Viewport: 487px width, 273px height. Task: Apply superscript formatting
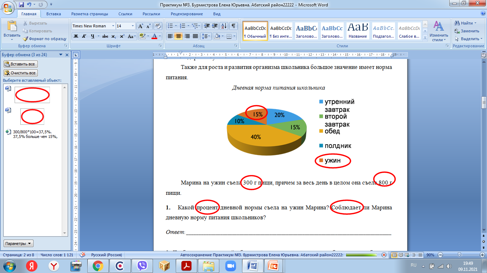click(x=122, y=36)
